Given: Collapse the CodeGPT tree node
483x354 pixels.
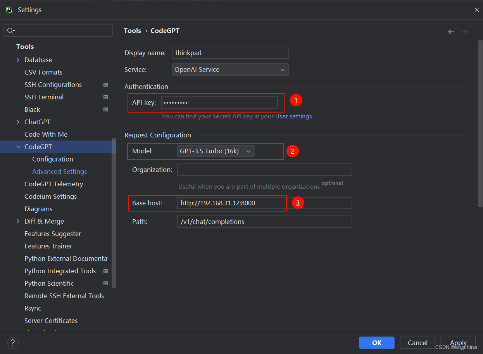Looking at the screenshot, I should pyautogui.click(x=18, y=147).
